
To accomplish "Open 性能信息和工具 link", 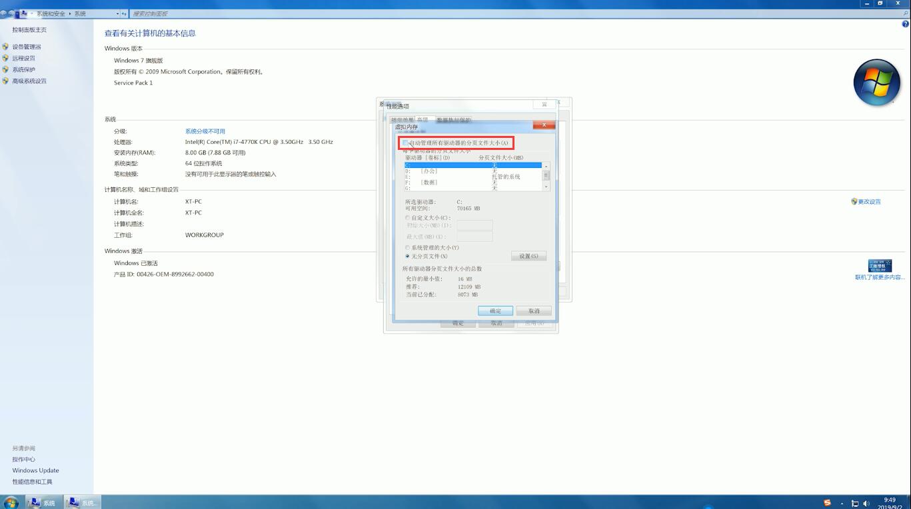I will (32, 482).
